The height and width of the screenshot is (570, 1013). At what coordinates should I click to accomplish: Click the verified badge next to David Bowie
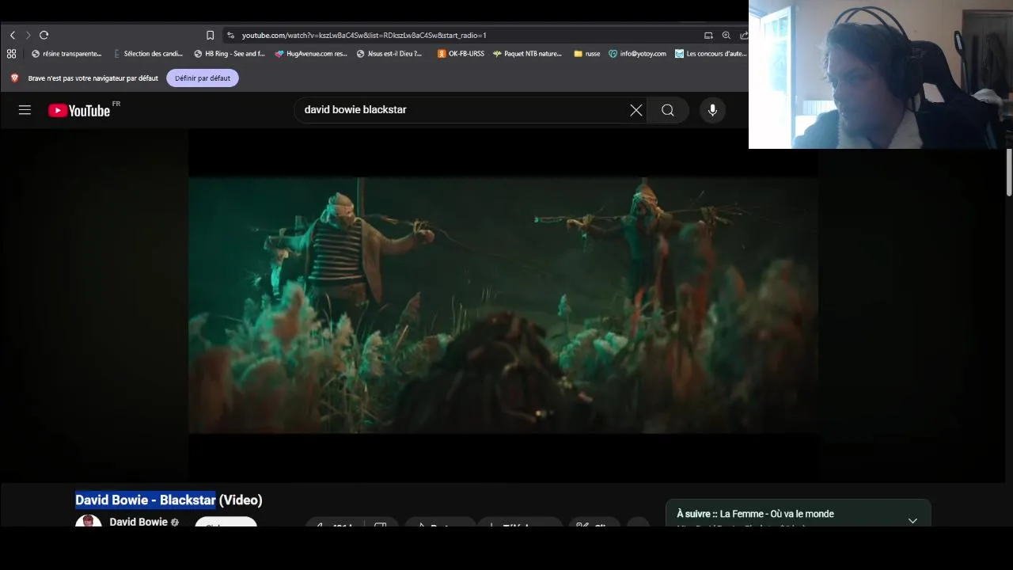pos(175,522)
